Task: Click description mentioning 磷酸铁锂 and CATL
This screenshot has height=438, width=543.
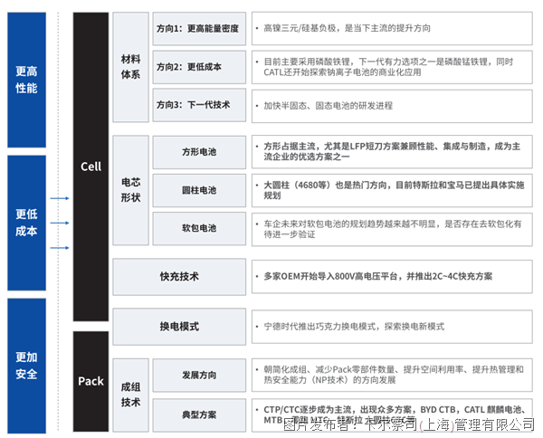Action: [x=392, y=67]
